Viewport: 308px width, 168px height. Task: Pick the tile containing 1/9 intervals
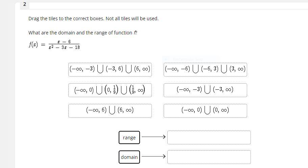[110, 90]
